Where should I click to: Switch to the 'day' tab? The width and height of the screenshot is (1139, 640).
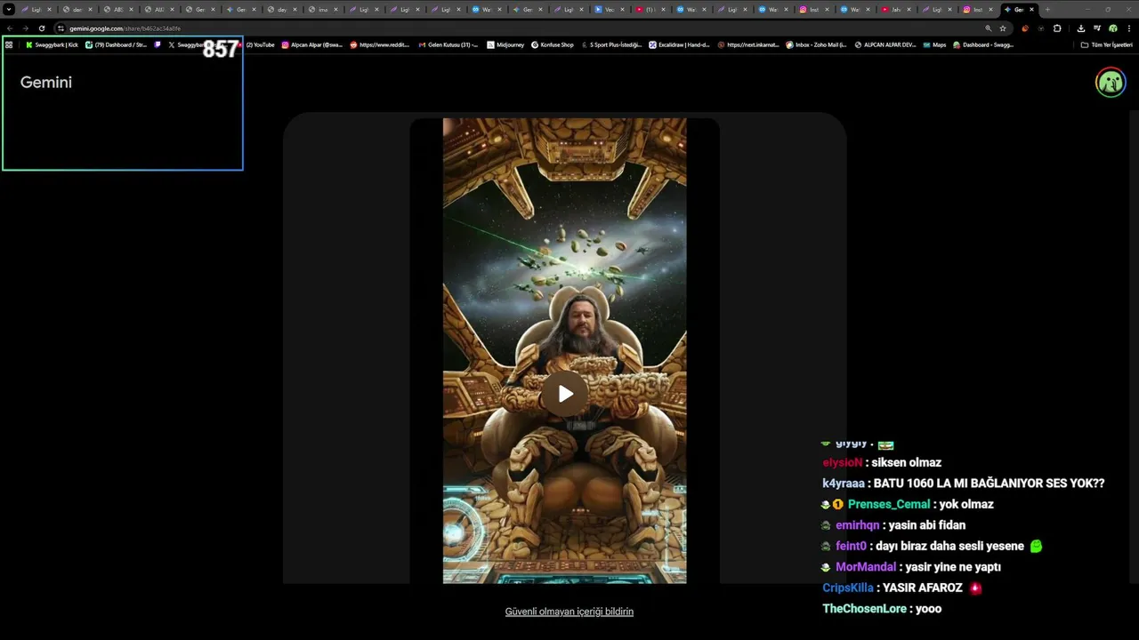click(281, 10)
